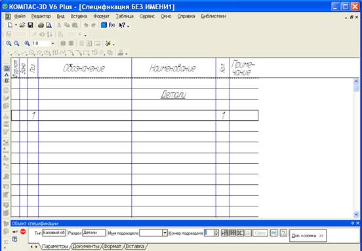Viewport: 362px width, 251px height.
Task: Print the document with the printer icon
Action: 41,25
